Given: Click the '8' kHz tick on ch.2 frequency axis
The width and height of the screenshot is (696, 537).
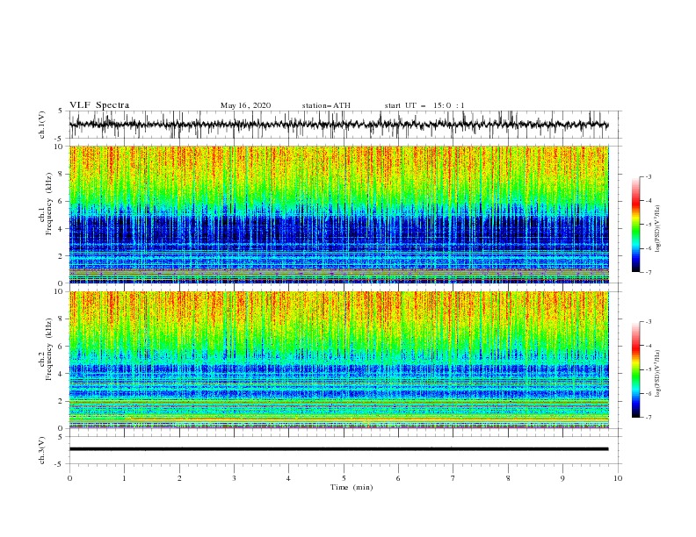Looking at the screenshot, I should (62, 319).
